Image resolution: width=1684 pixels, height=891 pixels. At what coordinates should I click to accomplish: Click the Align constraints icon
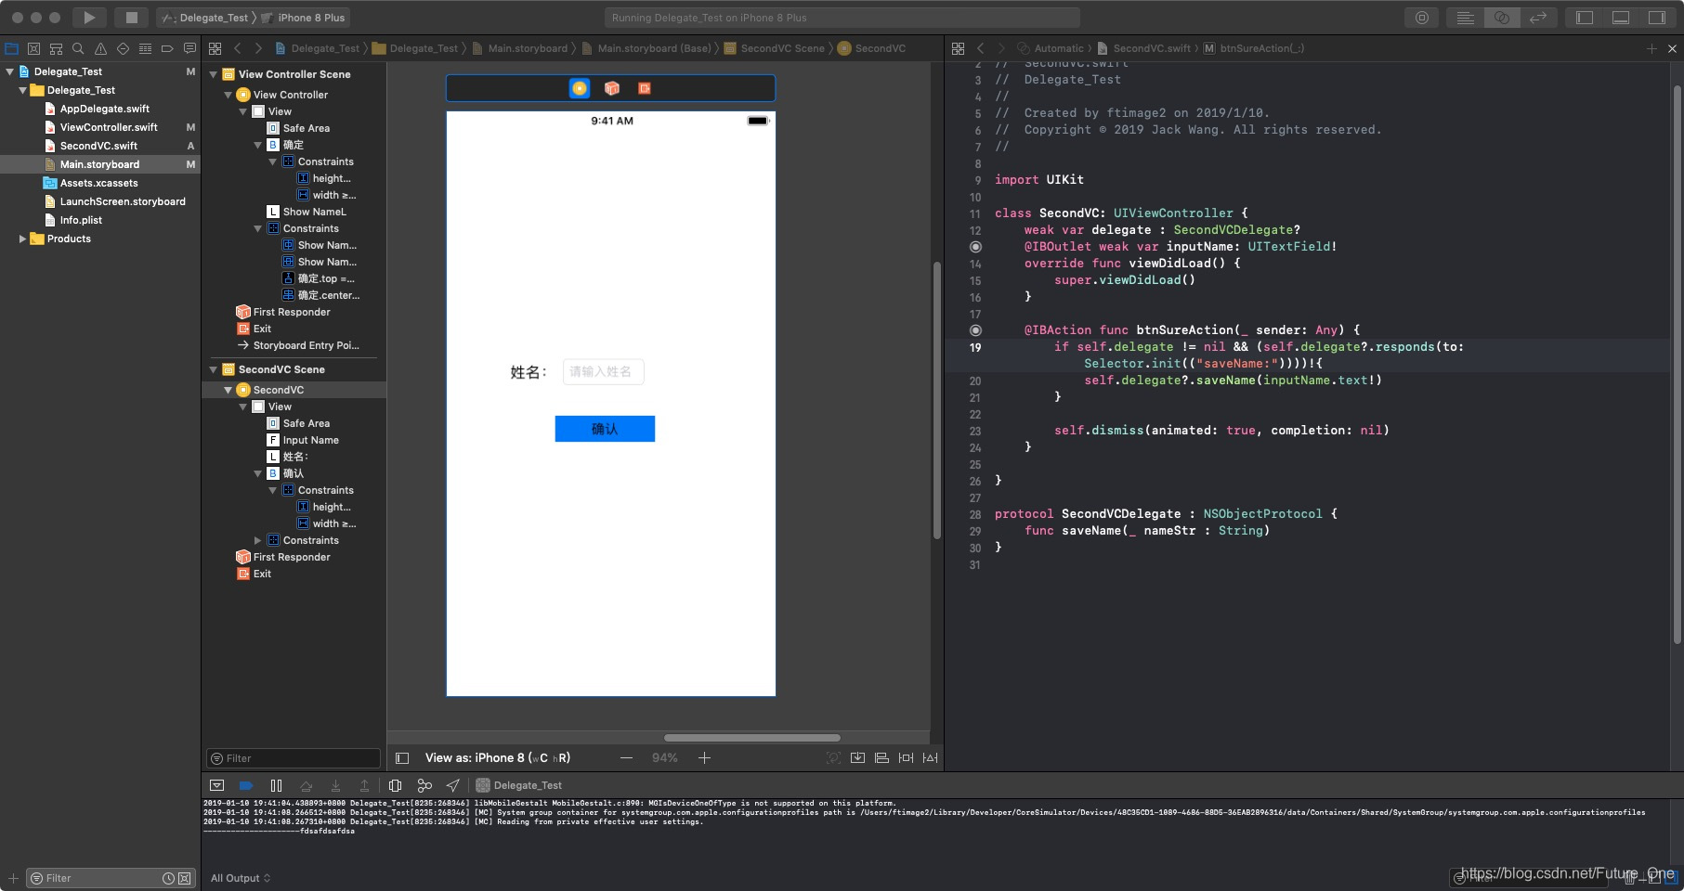pos(881,758)
